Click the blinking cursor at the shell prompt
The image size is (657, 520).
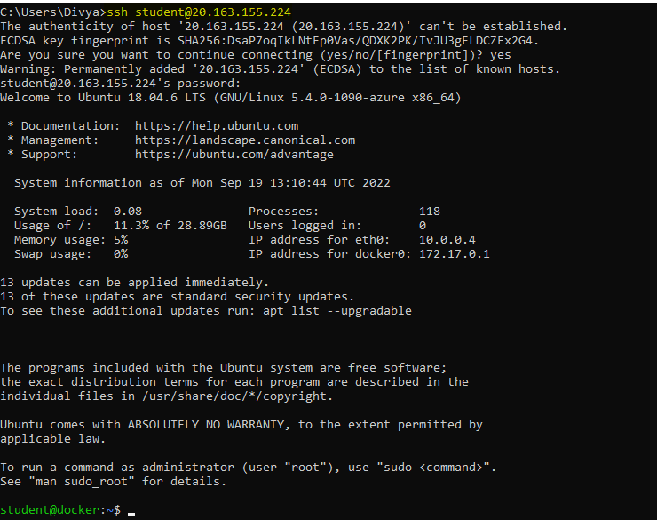click(131, 513)
